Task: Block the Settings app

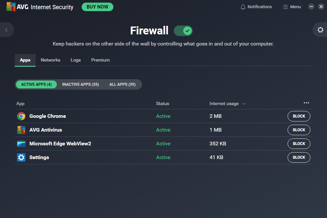Action: (x=299, y=157)
